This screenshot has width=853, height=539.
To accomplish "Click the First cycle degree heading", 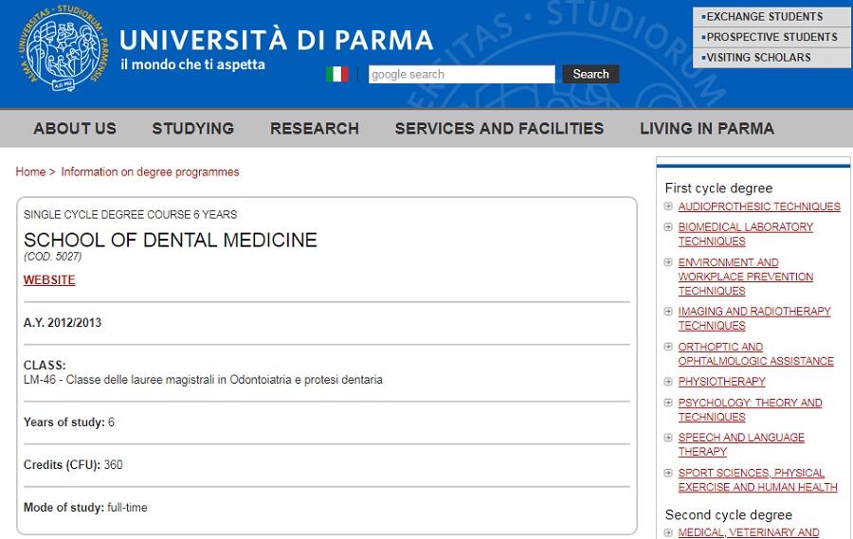I will point(718,189).
